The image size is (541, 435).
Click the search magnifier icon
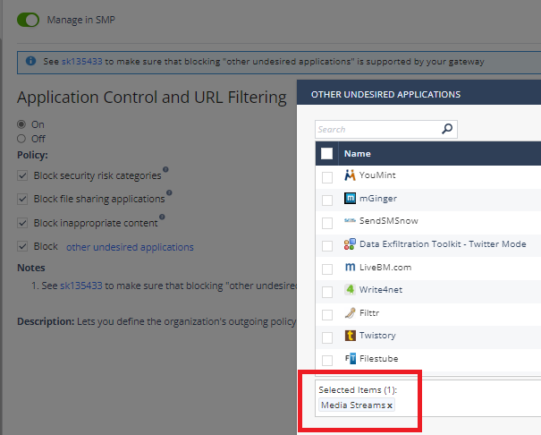click(x=448, y=129)
